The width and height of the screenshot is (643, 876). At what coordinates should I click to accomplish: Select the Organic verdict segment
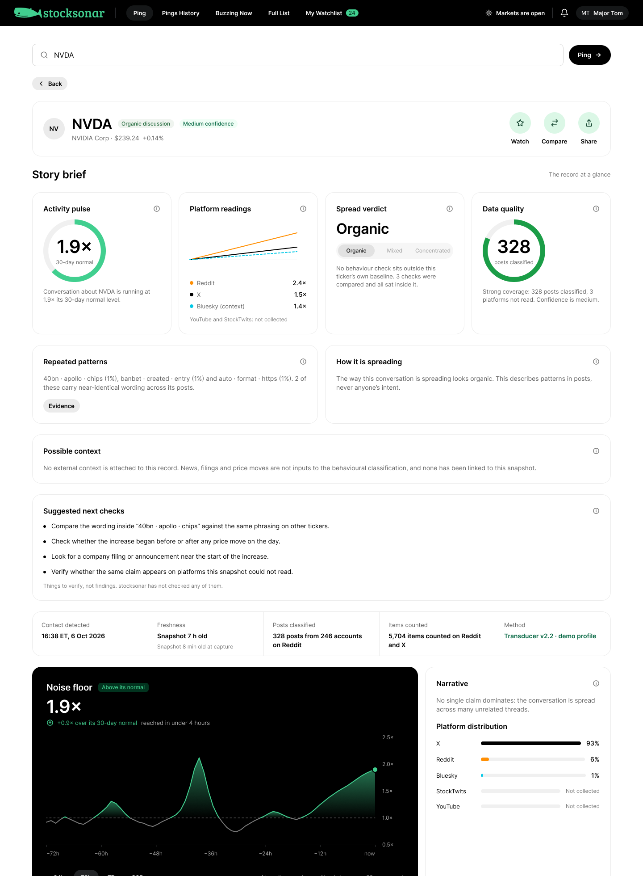(x=356, y=251)
